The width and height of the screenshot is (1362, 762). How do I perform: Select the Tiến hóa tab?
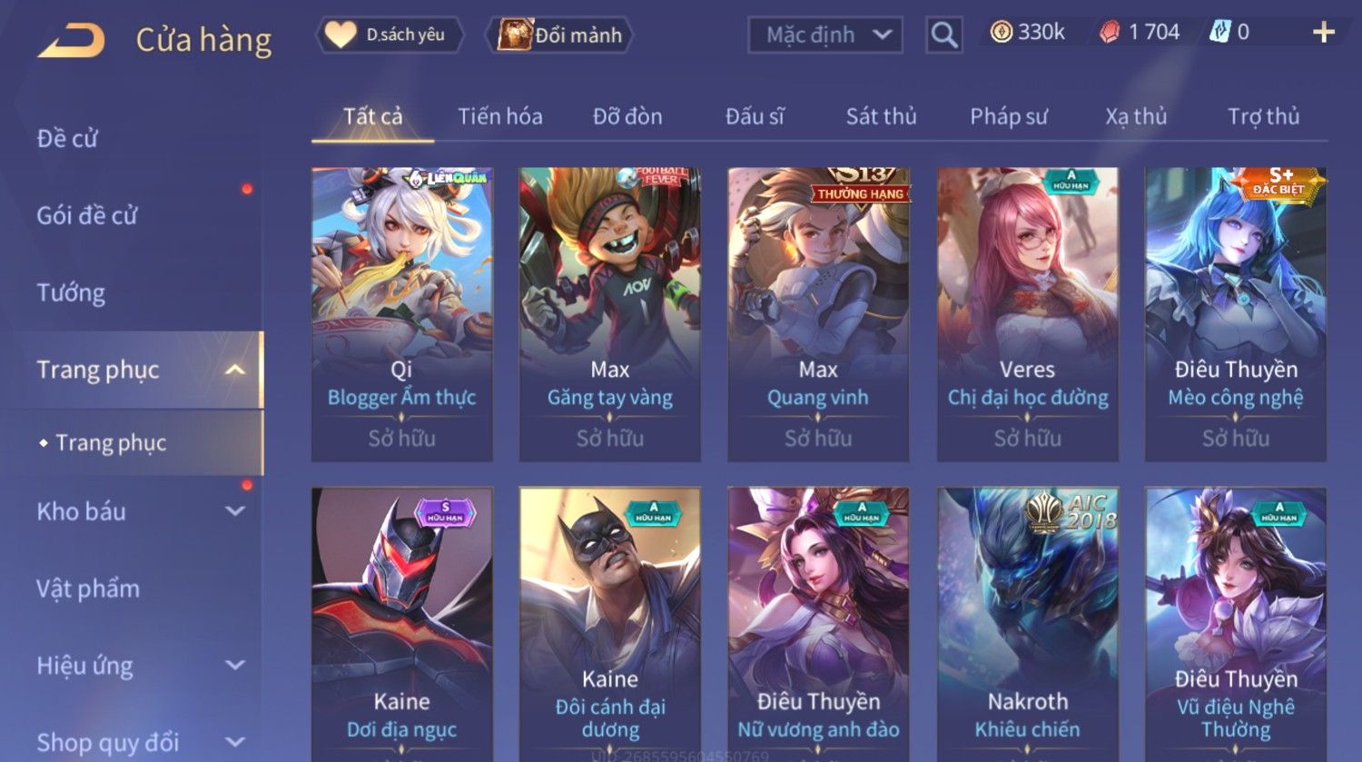click(x=500, y=116)
